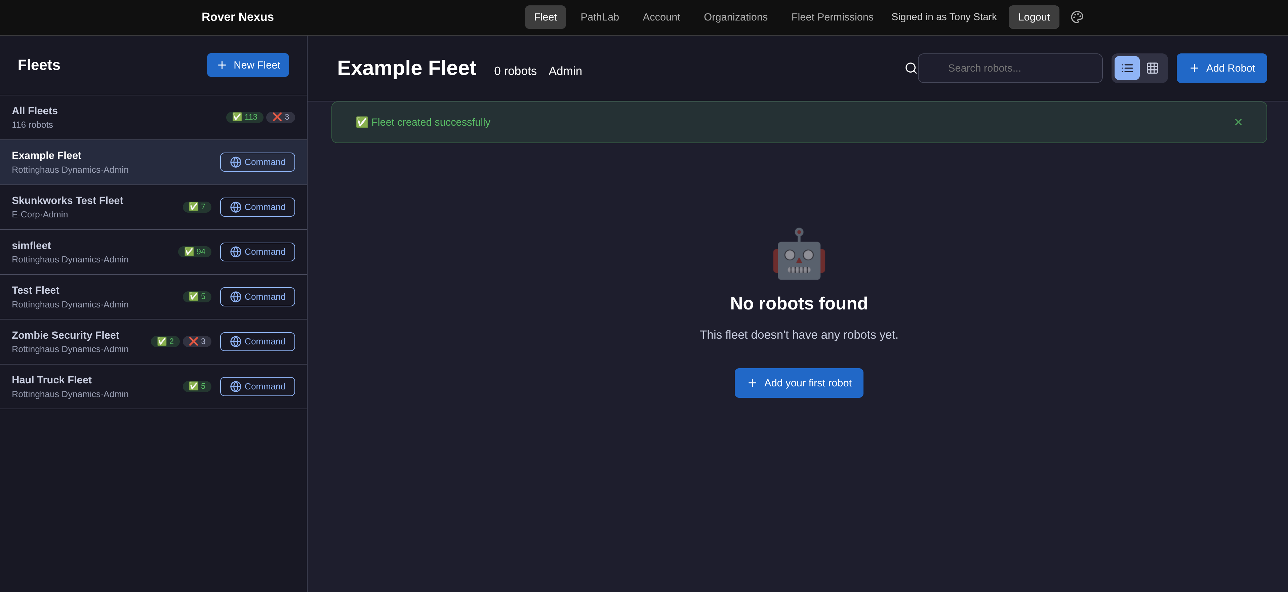The image size is (1288, 592).
Task: Click the 'Admin' role label in header
Action: point(565,71)
